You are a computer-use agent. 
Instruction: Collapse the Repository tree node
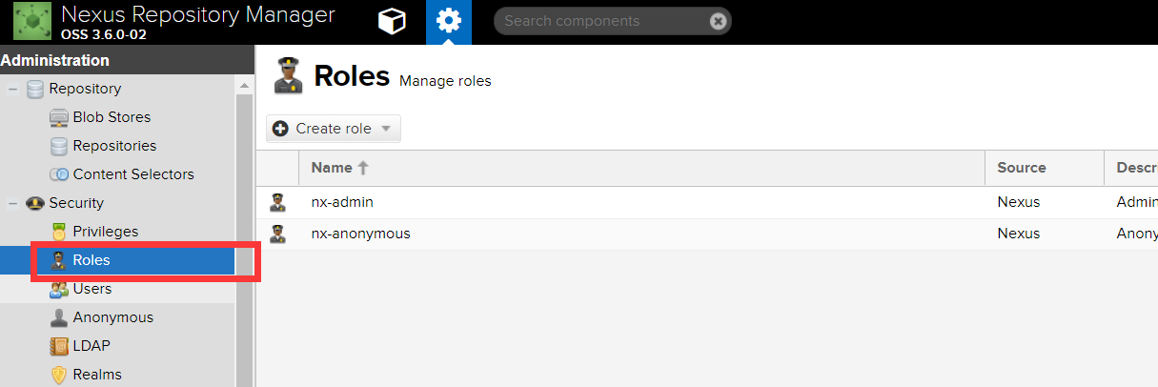tap(14, 89)
